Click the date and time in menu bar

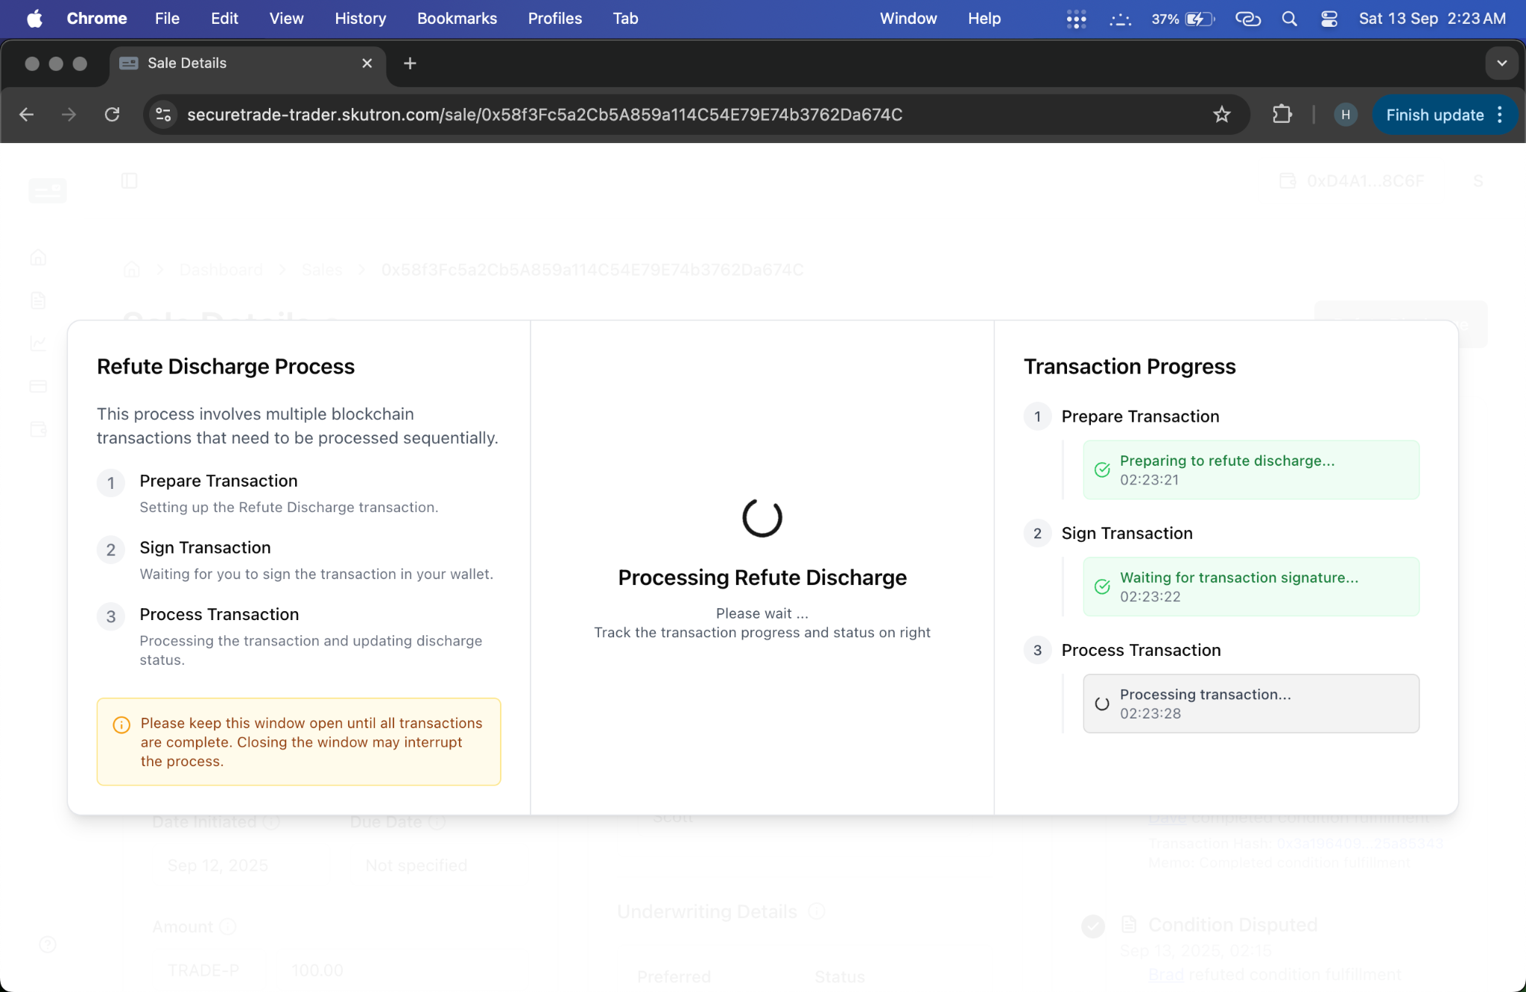1432,19
